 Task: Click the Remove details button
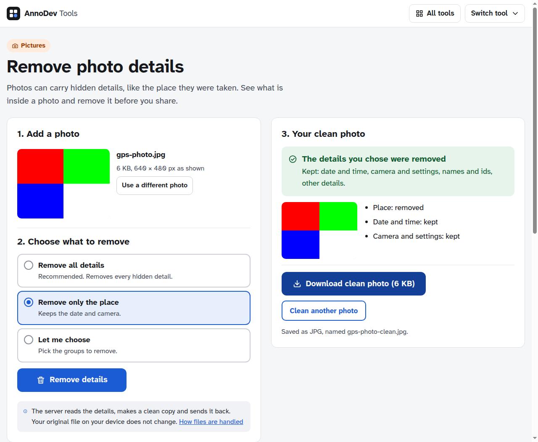72,380
